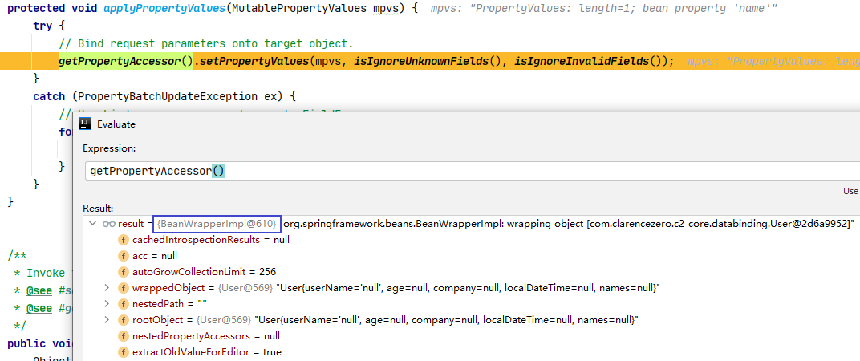Select the acc = null row
This screenshot has width=860, height=361.
click(x=472, y=256)
